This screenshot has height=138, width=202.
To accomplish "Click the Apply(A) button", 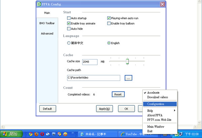I will (x=104, y=109).
